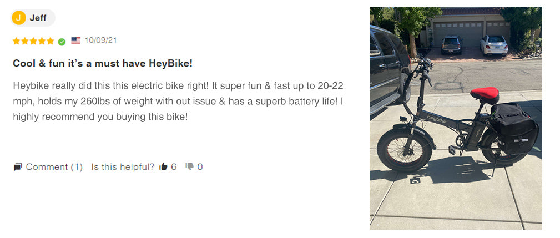Click the thumbs down unhelpful icon
Screen dimensions: 560x238
(x=190, y=166)
